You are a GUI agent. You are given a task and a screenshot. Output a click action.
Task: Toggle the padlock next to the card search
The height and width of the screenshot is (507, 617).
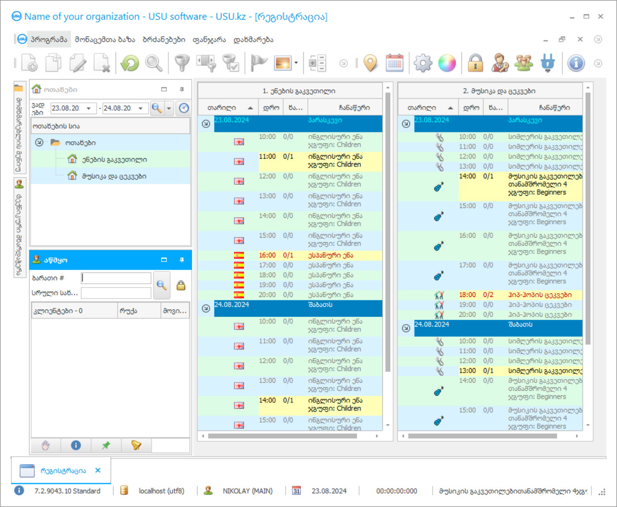(181, 285)
